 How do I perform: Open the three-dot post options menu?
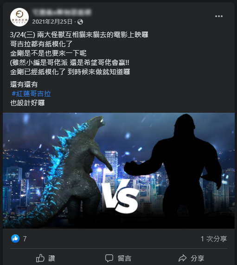[x=219, y=16]
